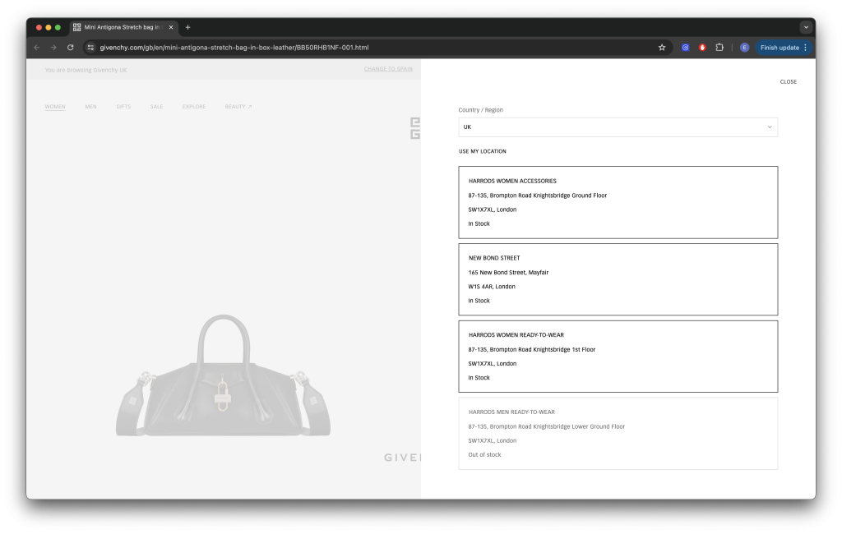
Task: Open the Chrome profile avatar icon
Action: point(744,48)
